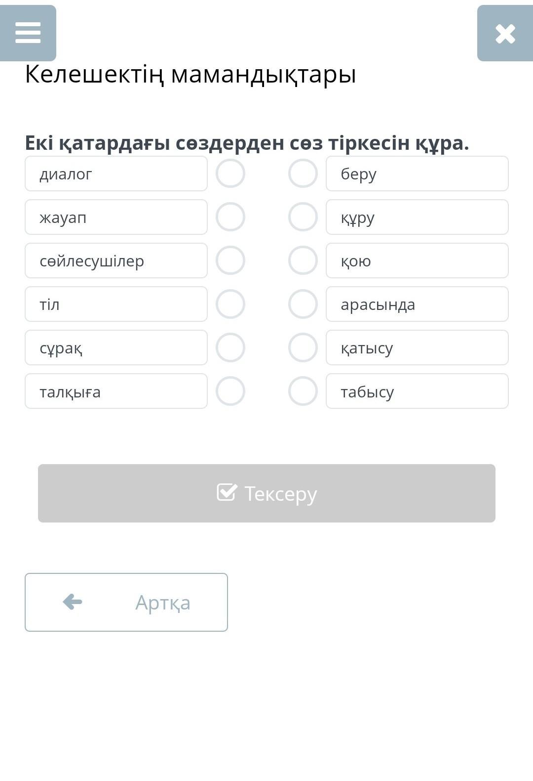
Task: Select the radio circle beside 'тіл'
Action: coord(230,304)
